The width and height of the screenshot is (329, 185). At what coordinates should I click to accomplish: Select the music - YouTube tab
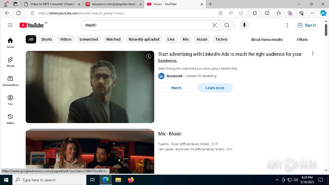click(x=175, y=4)
